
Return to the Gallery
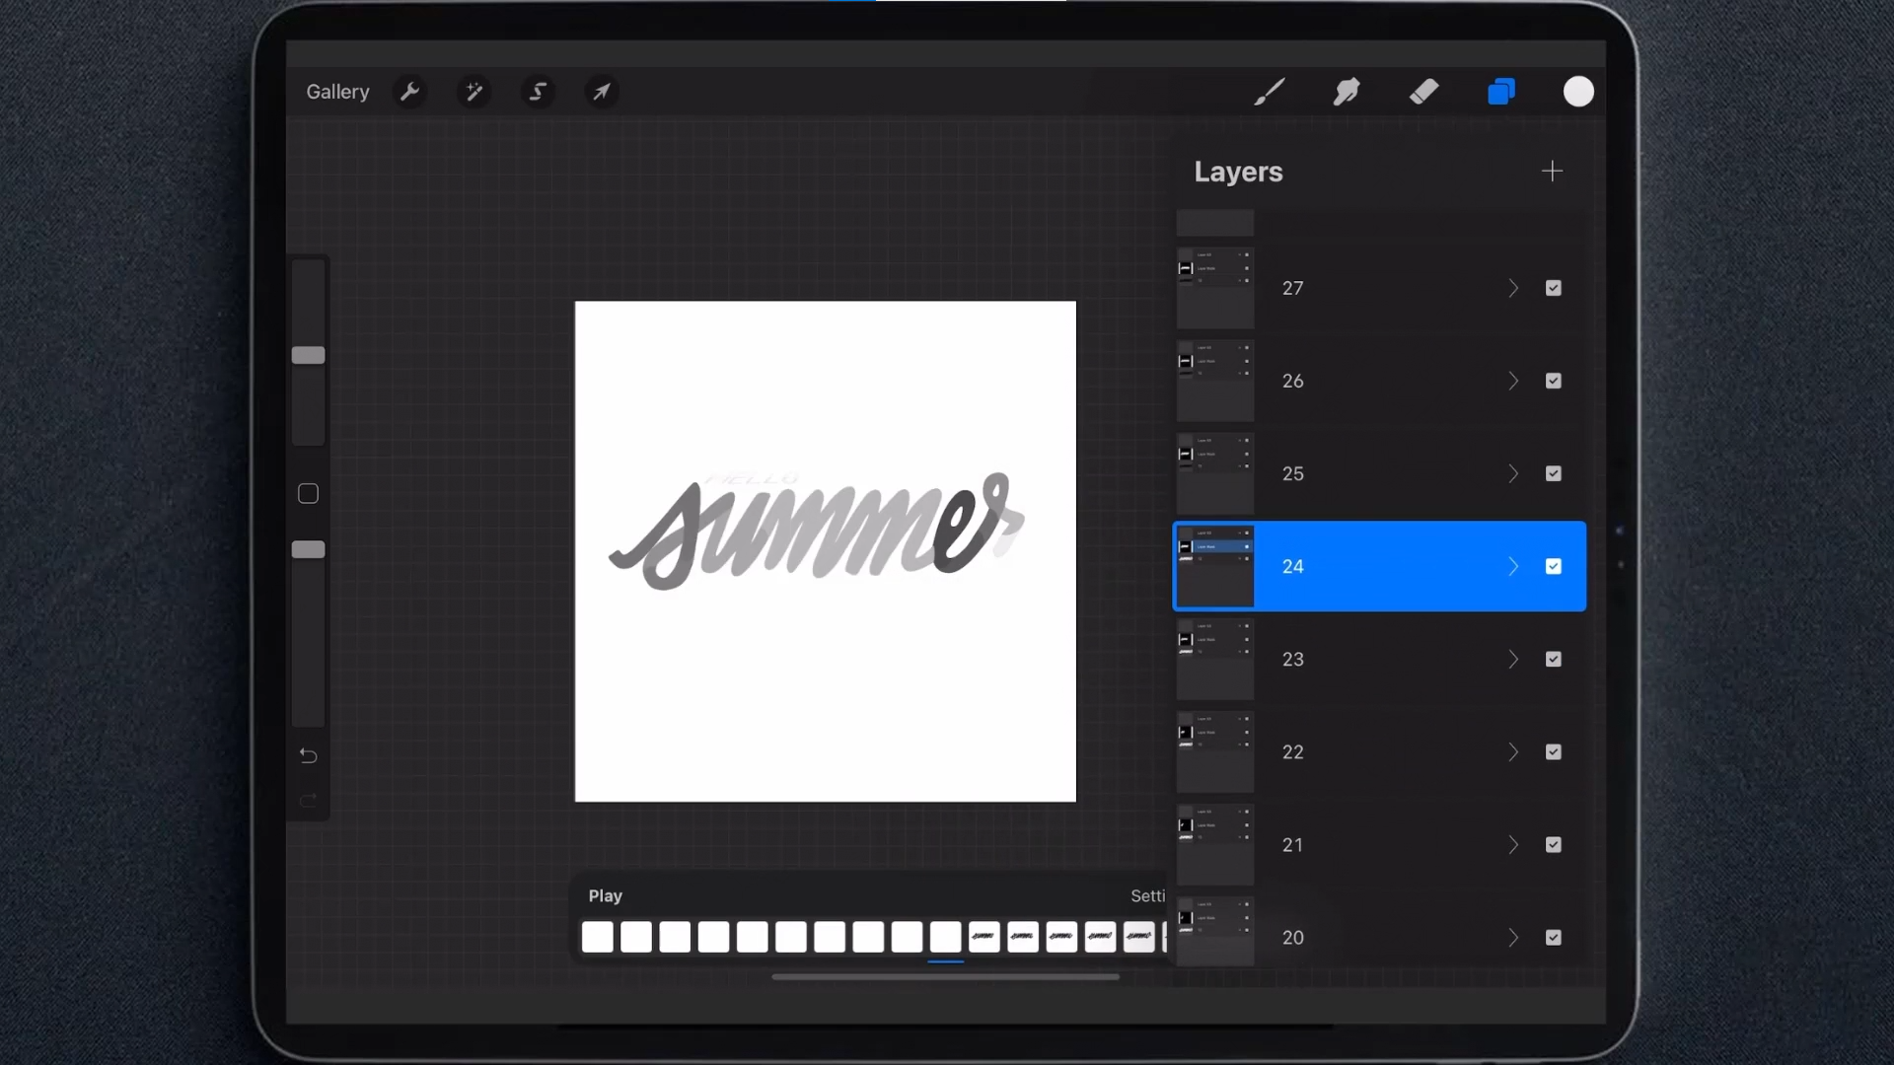[337, 91]
